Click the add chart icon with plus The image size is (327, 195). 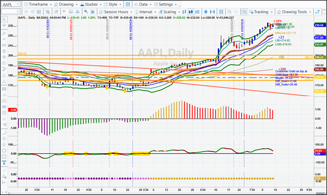click(317, 12)
